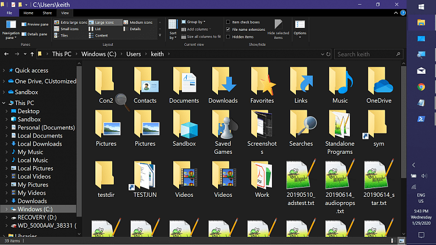Open the Navigation pane menu

[x=11, y=30]
